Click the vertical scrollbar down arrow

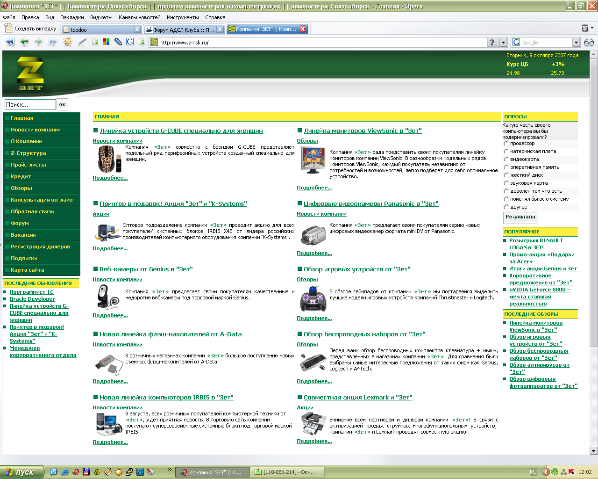(x=594, y=451)
